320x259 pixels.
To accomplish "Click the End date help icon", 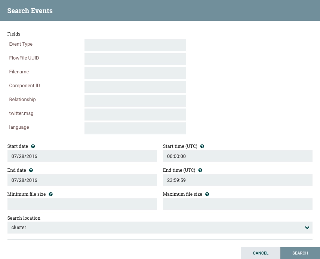I will tap(31, 170).
